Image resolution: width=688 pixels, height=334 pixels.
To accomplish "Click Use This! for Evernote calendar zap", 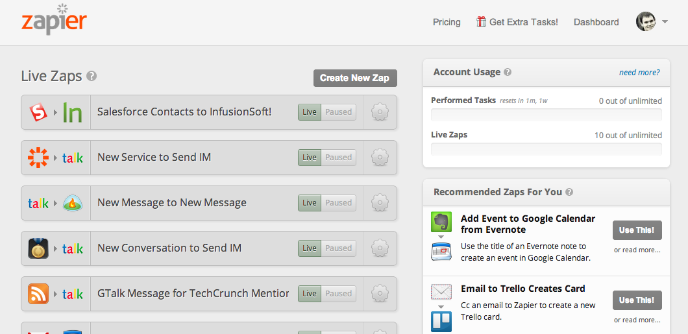I will click(x=637, y=230).
